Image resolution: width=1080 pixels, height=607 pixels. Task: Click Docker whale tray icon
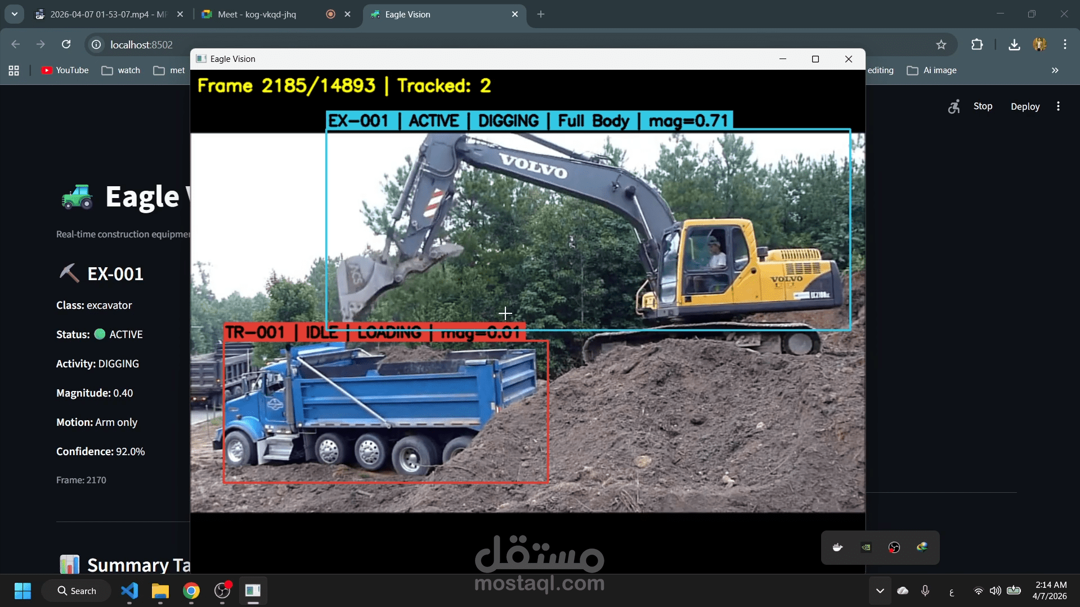click(x=837, y=547)
